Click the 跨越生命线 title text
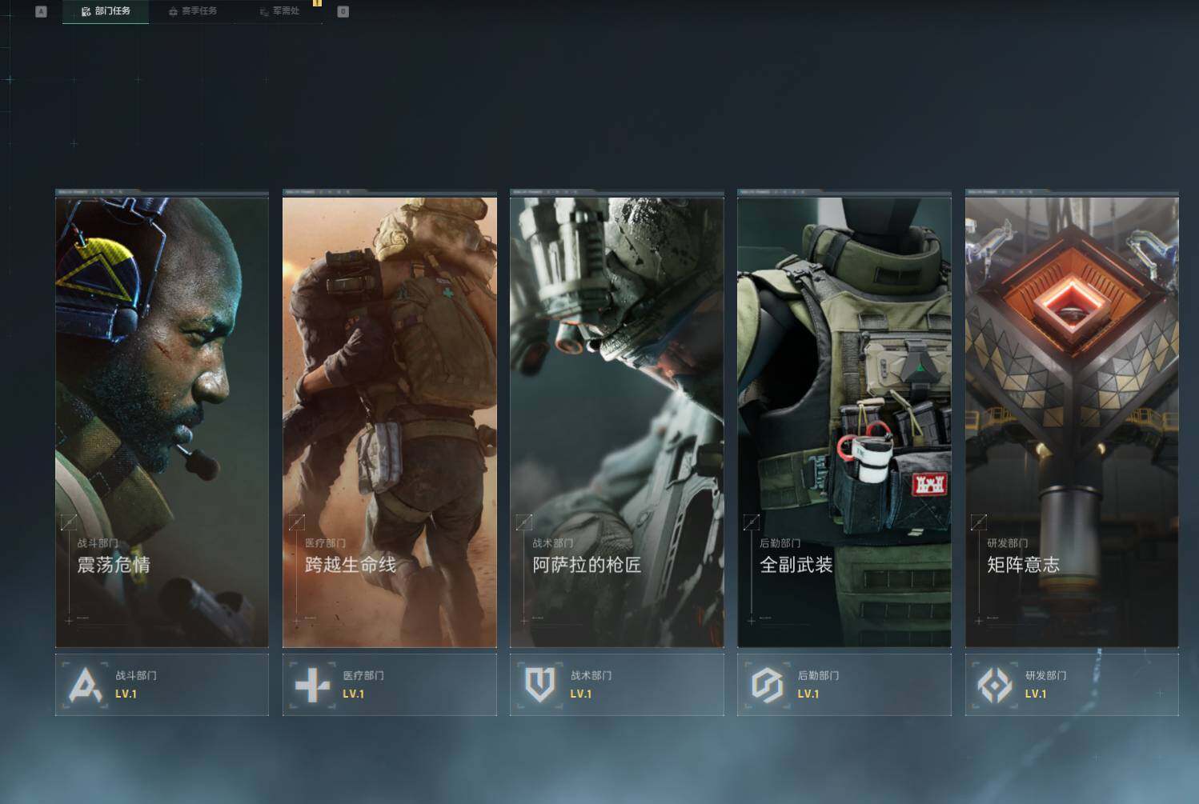The width and height of the screenshot is (1199, 804). coord(351,565)
